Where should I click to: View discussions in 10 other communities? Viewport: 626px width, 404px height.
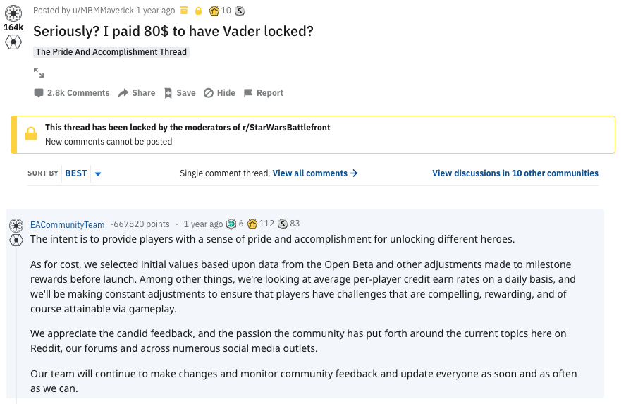click(x=515, y=173)
